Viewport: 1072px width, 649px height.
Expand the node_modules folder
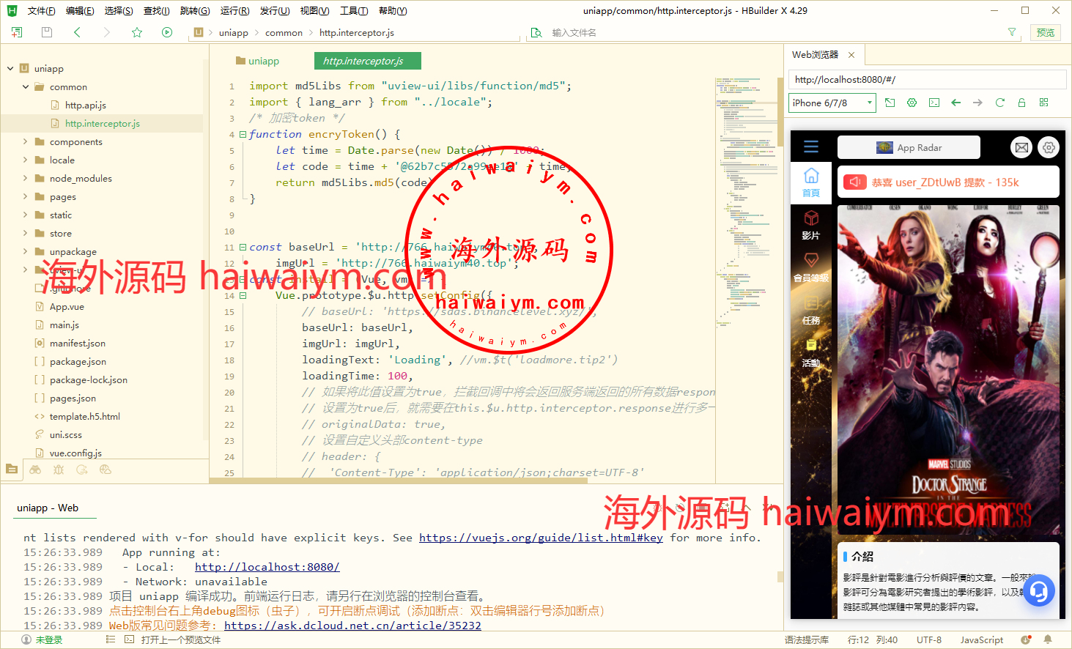tap(26, 178)
